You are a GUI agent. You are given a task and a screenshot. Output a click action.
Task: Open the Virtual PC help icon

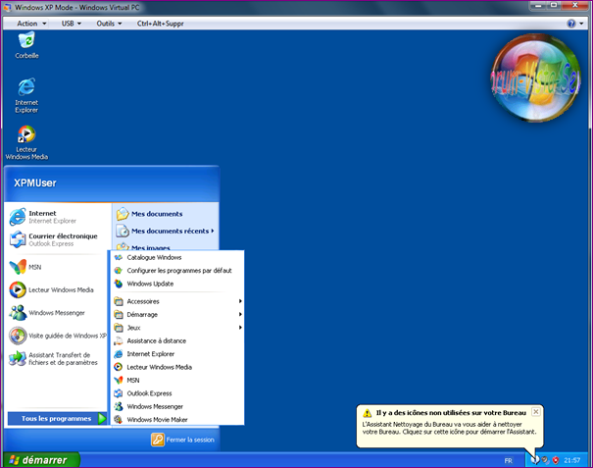(x=571, y=24)
